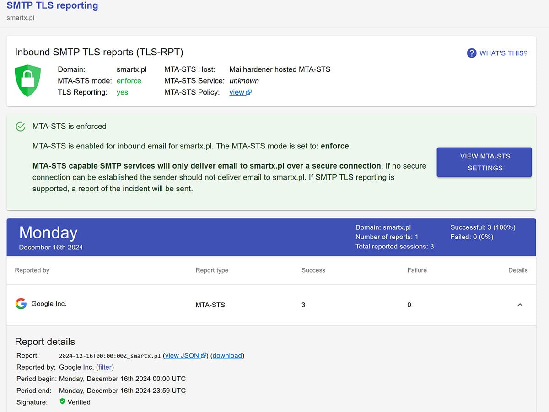
Task: Click the Report type column header
Action: [212, 270]
